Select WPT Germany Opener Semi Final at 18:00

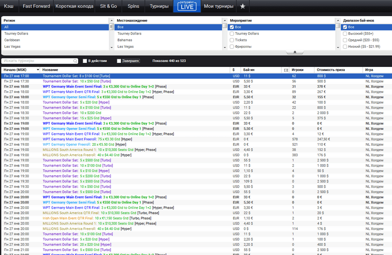point(196,97)
